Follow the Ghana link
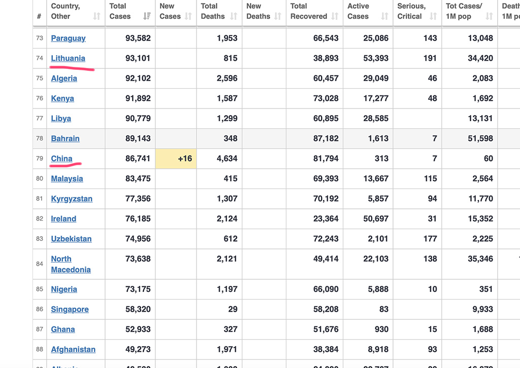The width and height of the screenshot is (520, 368). (x=63, y=329)
